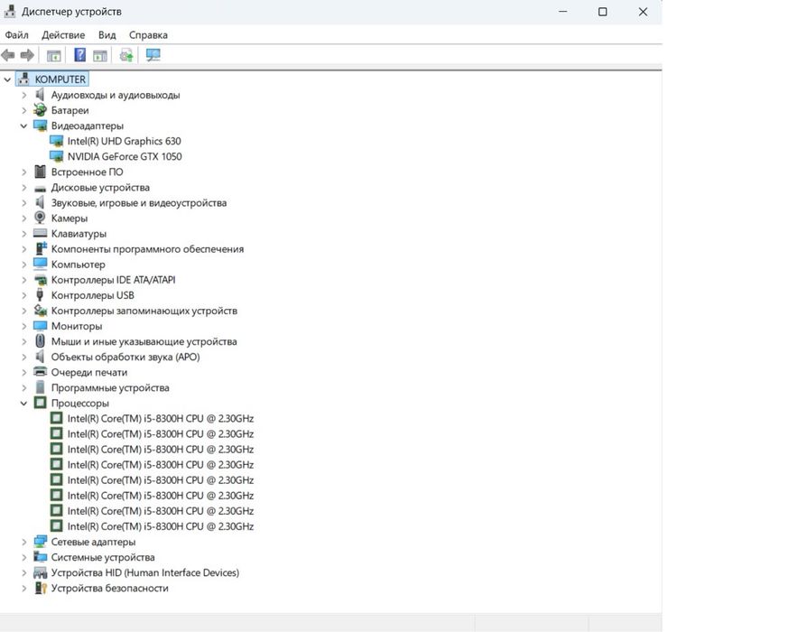This screenshot has height=632, width=789.
Task: Expand the Клавиатуры category
Action: click(23, 234)
